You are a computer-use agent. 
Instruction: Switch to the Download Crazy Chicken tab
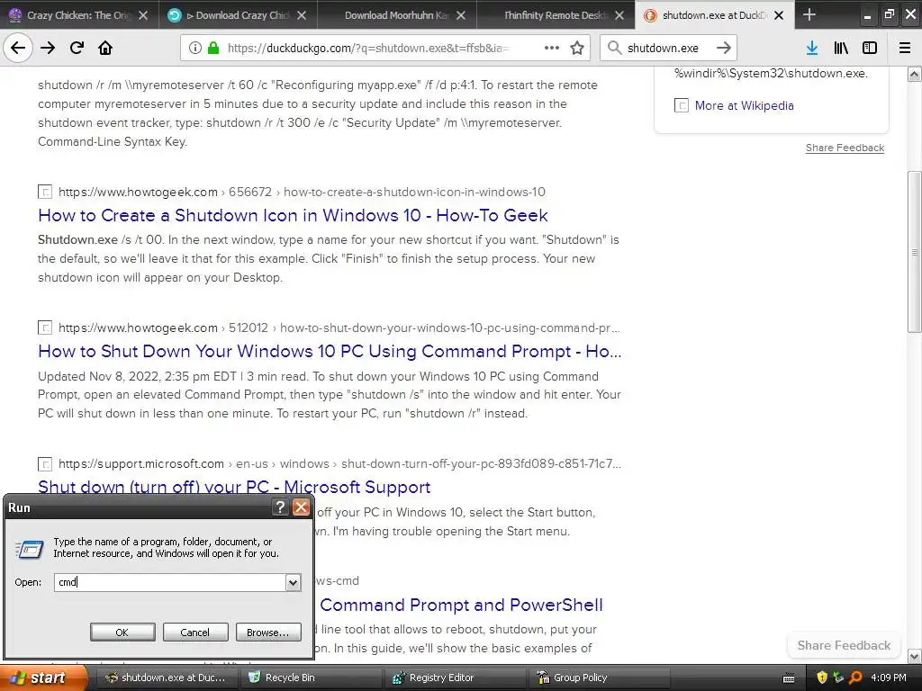point(238,15)
